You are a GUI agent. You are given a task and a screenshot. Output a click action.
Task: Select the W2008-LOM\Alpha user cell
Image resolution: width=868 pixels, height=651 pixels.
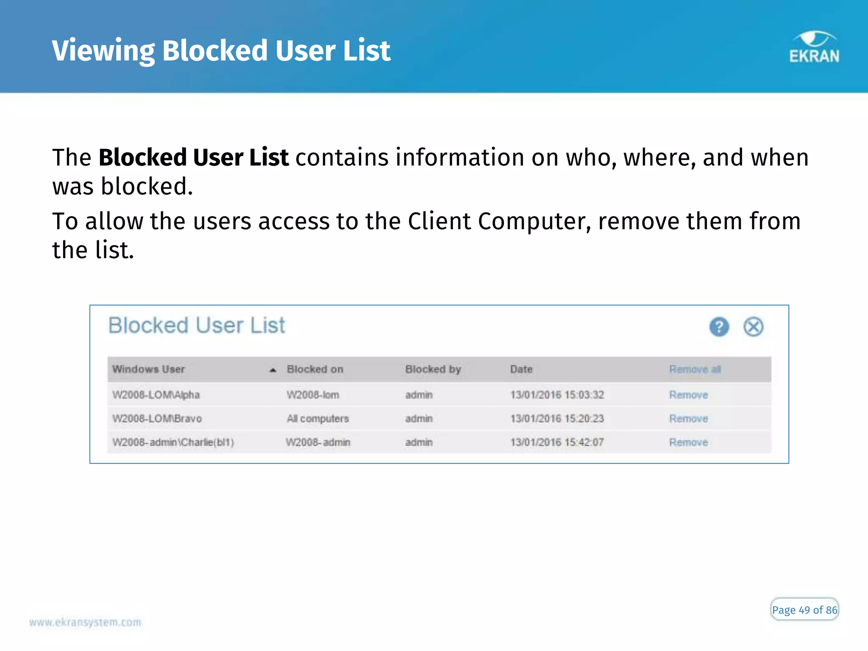click(x=156, y=395)
